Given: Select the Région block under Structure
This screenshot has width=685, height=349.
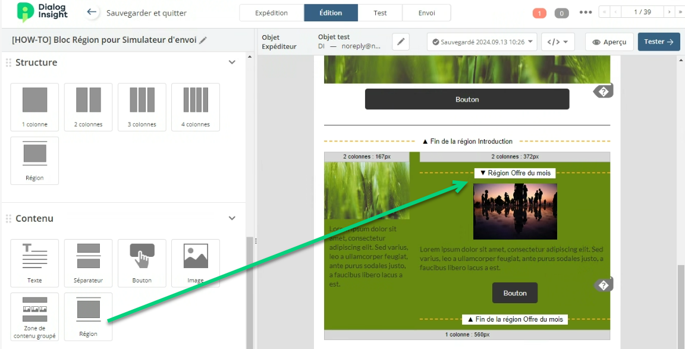Looking at the screenshot, I should pyautogui.click(x=34, y=161).
